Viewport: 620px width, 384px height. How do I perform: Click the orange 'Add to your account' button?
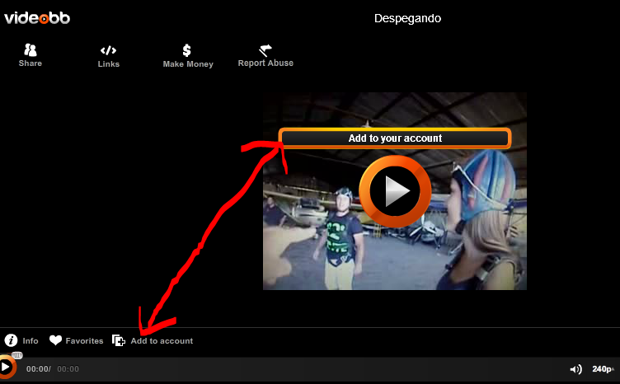pos(395,138)
